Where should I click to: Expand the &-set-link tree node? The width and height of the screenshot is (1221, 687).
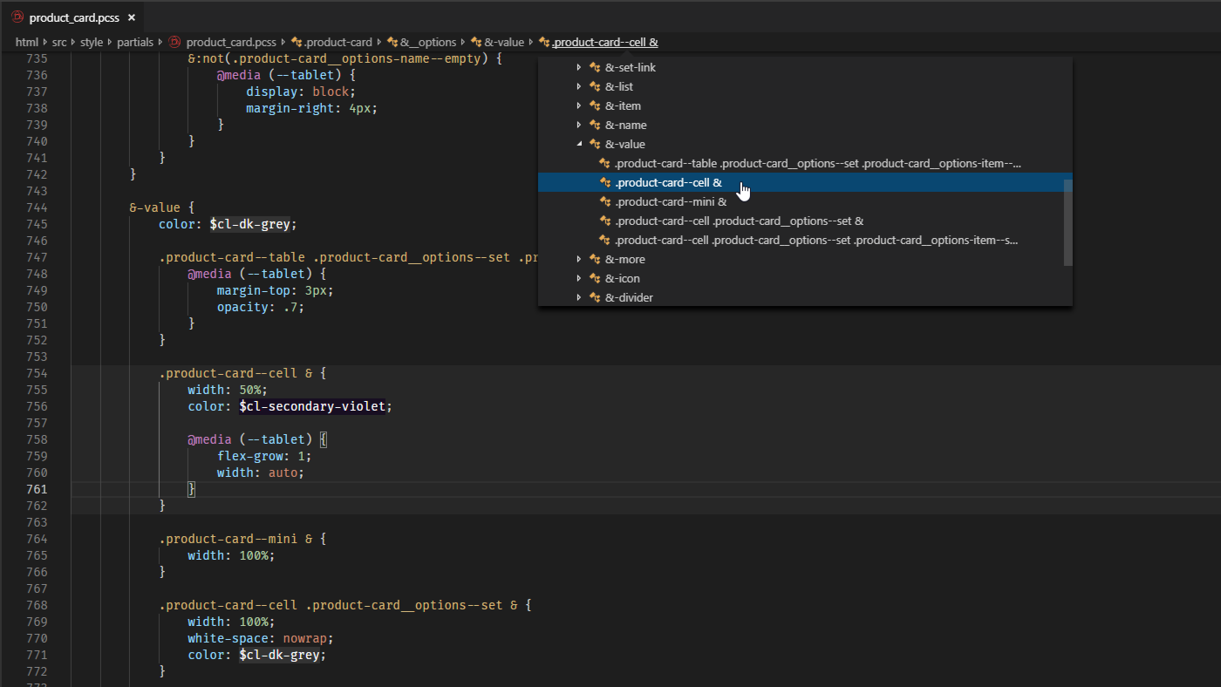tap(578, 67)
